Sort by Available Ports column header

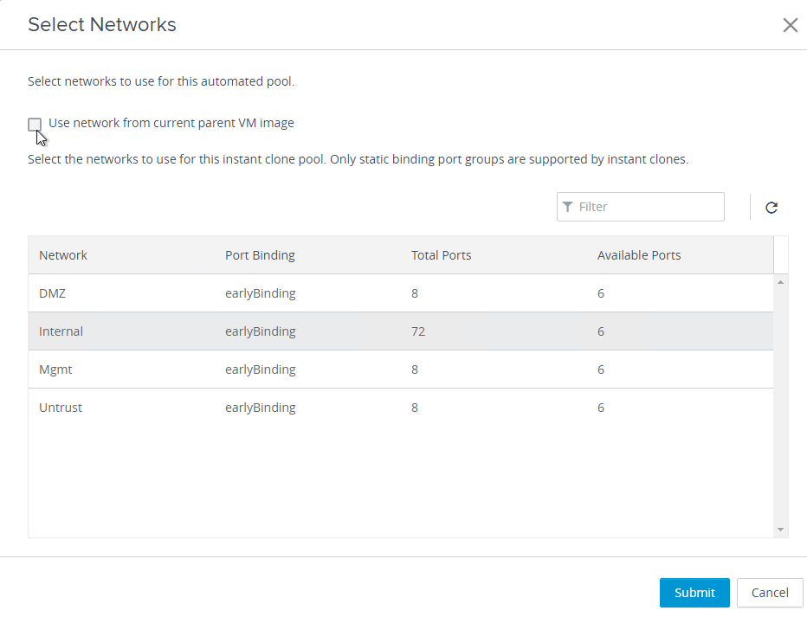pos(639,255)
